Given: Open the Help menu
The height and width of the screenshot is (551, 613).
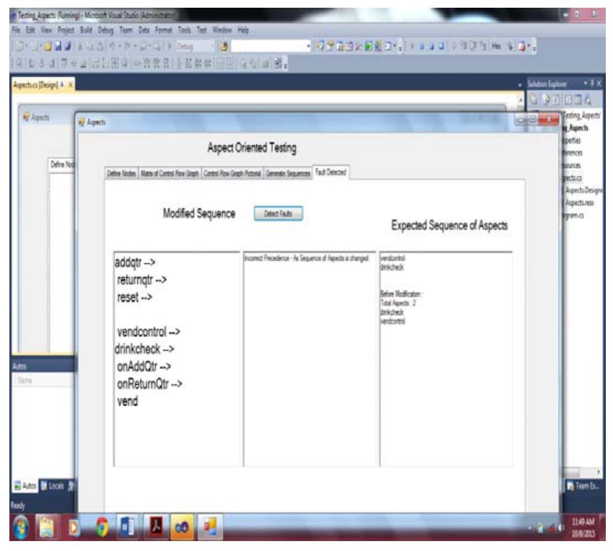Looking at the screenshot, I should 243,30.
